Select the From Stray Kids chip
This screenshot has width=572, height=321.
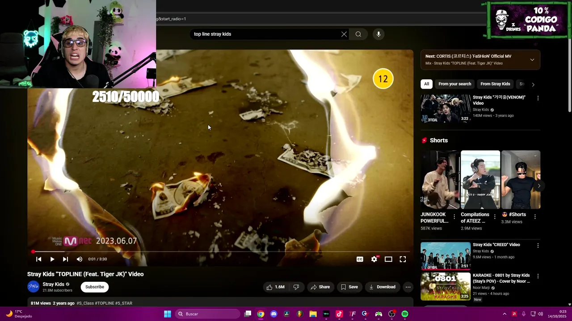pyautogui.click(x=495, y=84)
